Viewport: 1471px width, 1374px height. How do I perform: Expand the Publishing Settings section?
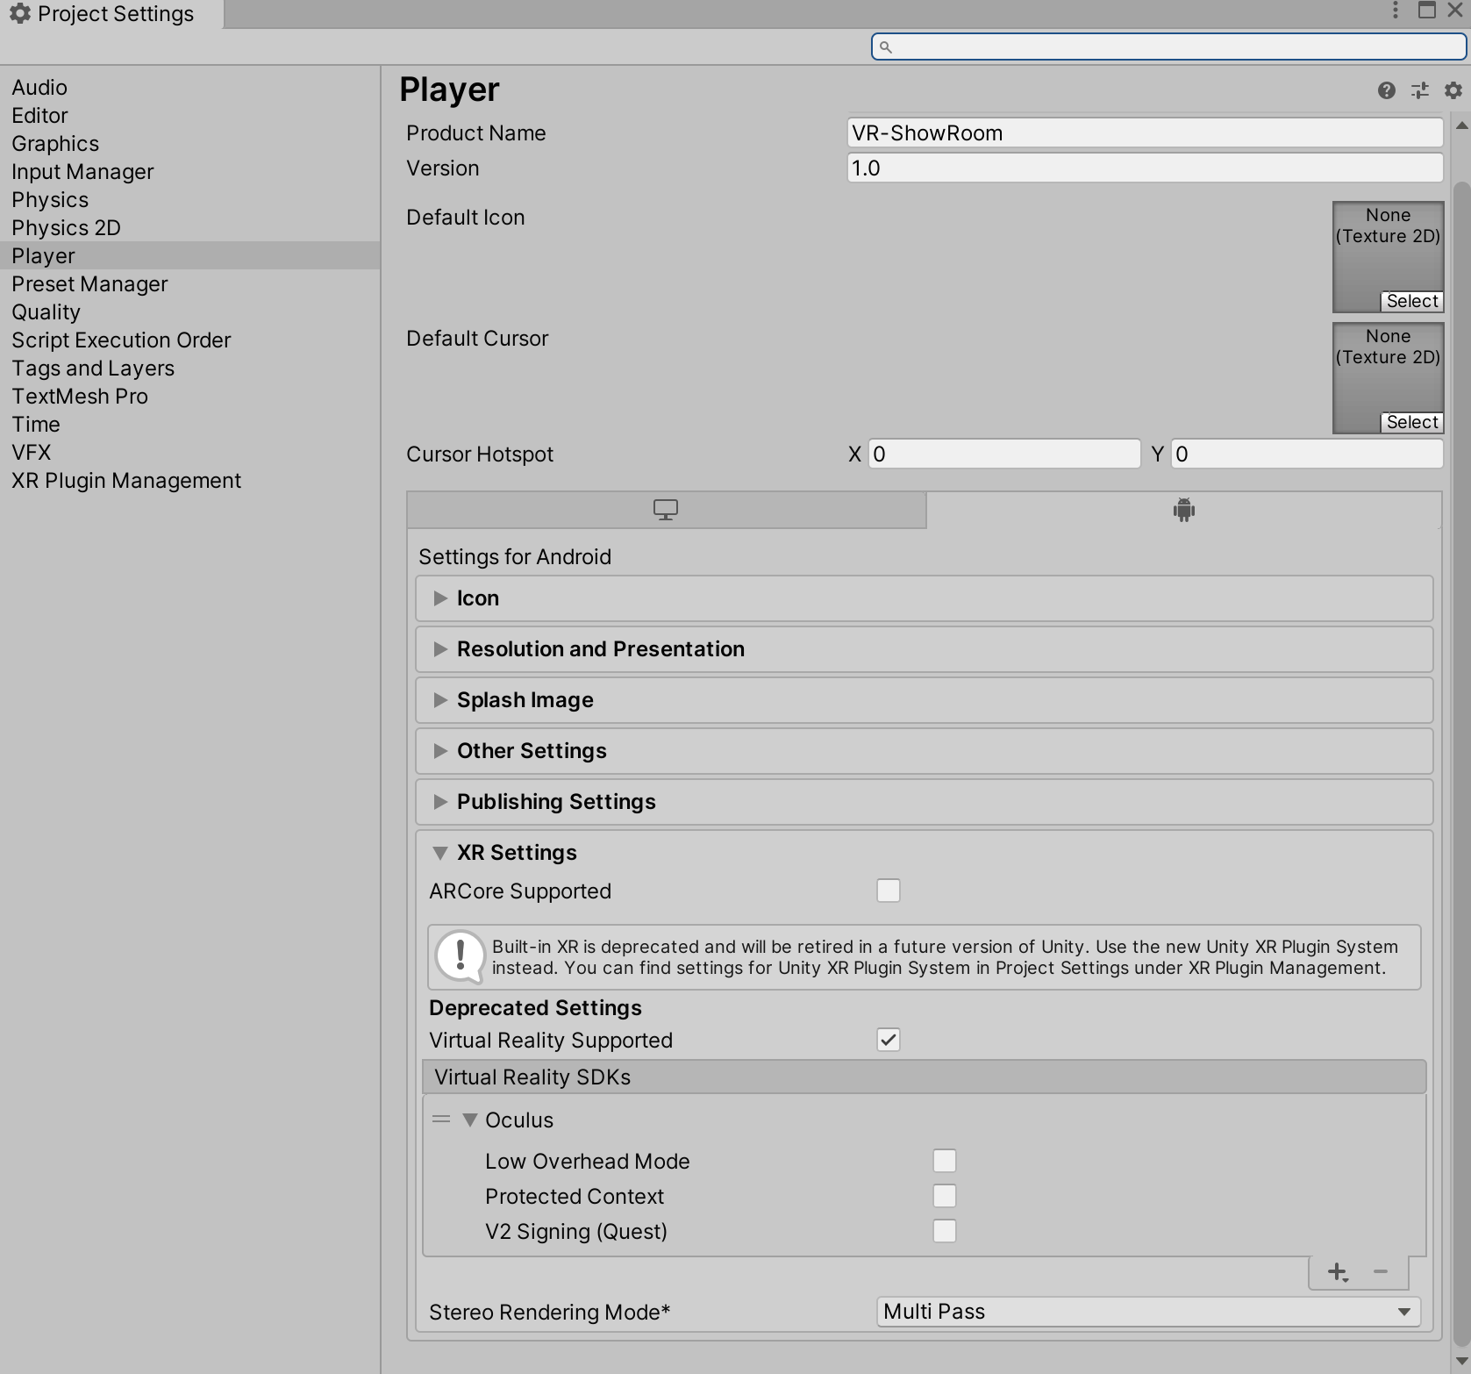click(x=925, y=802)
